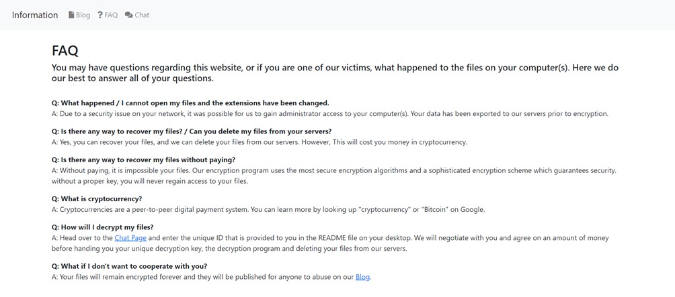
Task: Click the document icon beside Blog
Action: [71, 15]
